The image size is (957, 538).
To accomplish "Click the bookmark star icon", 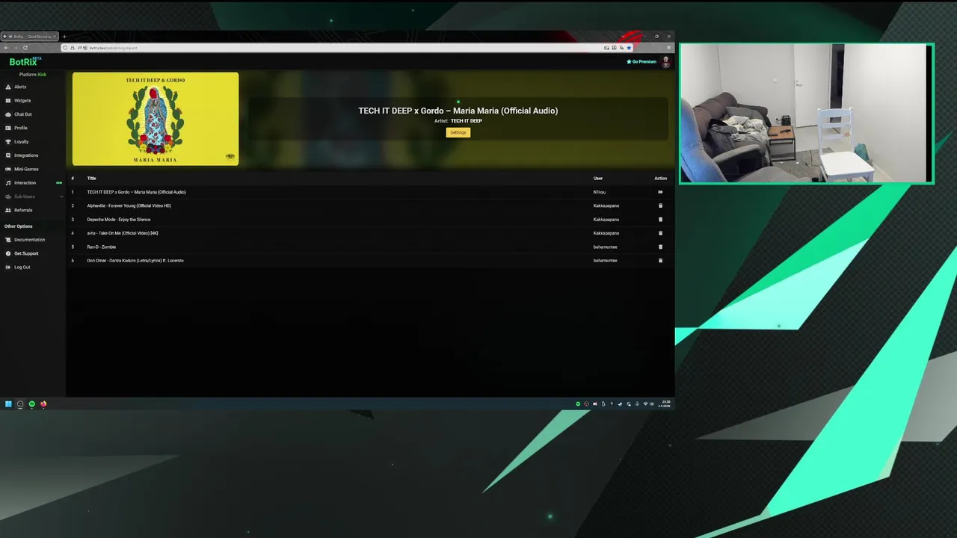I will point(629,48).
